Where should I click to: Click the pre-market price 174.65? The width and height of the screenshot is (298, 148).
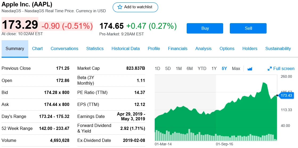[x=112, y=26]
